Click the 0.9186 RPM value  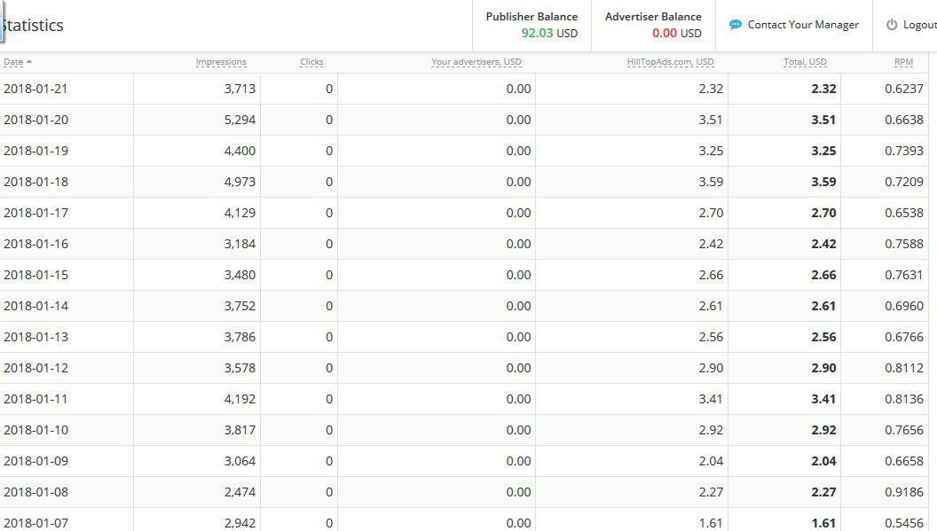pos(903,492)
